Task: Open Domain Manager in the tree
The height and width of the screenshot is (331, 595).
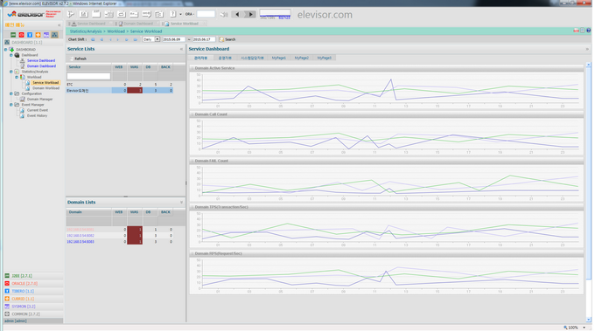Action: 40,100
